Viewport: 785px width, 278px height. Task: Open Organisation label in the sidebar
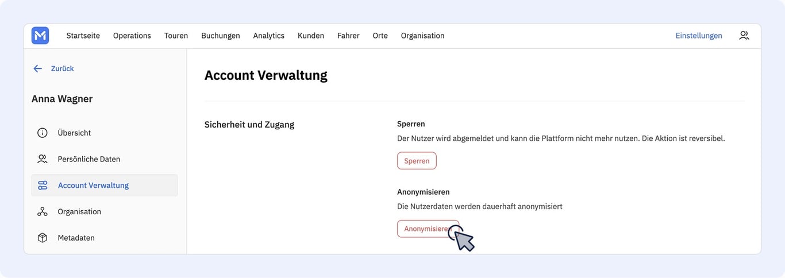(x=79, y=212)
